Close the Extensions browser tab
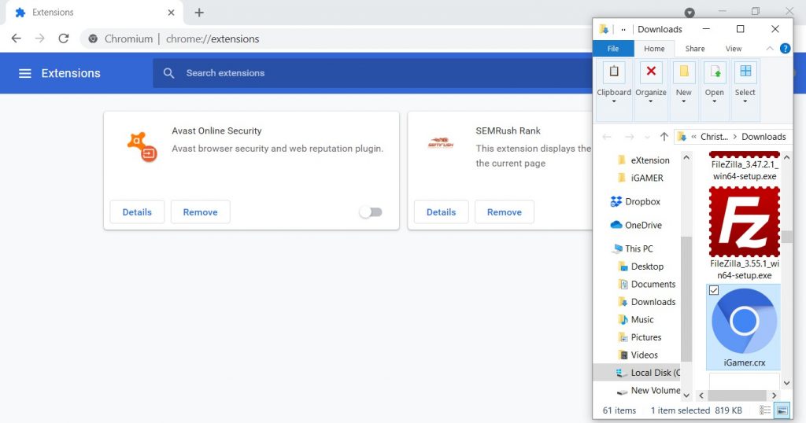 [x=171, y=13]
